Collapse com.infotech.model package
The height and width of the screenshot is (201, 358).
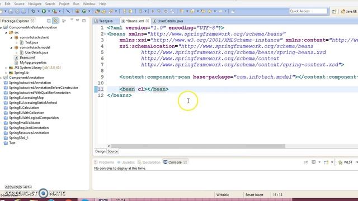click(x=11, y=47)
